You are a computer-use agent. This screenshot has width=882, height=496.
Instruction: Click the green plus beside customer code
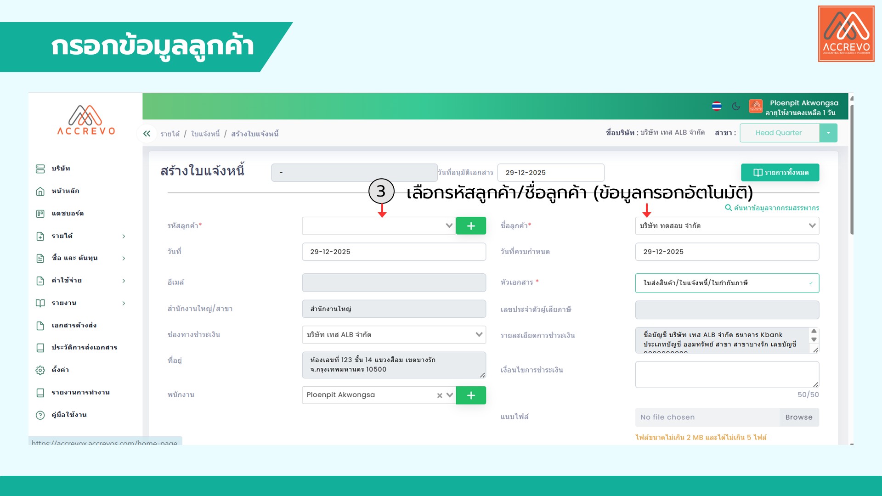471,226
